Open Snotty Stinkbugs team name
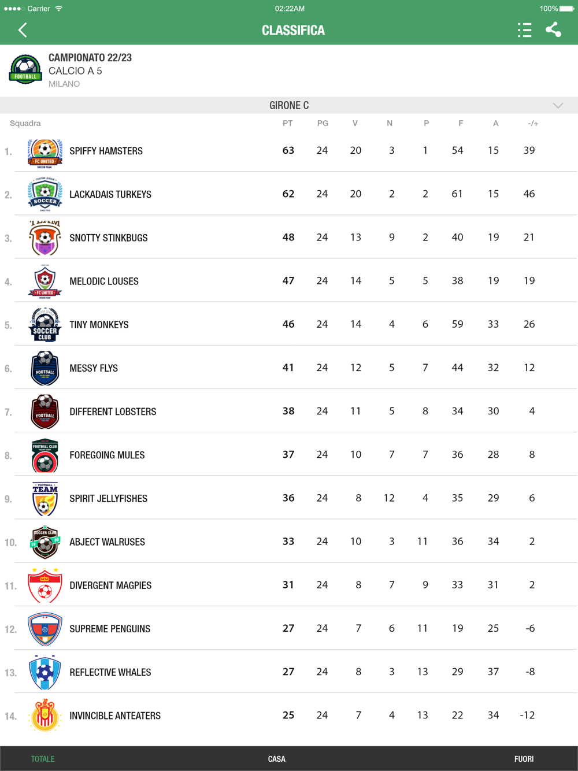Image resolution: width=578 pixels, height=771 pixels. click(109, 238)
